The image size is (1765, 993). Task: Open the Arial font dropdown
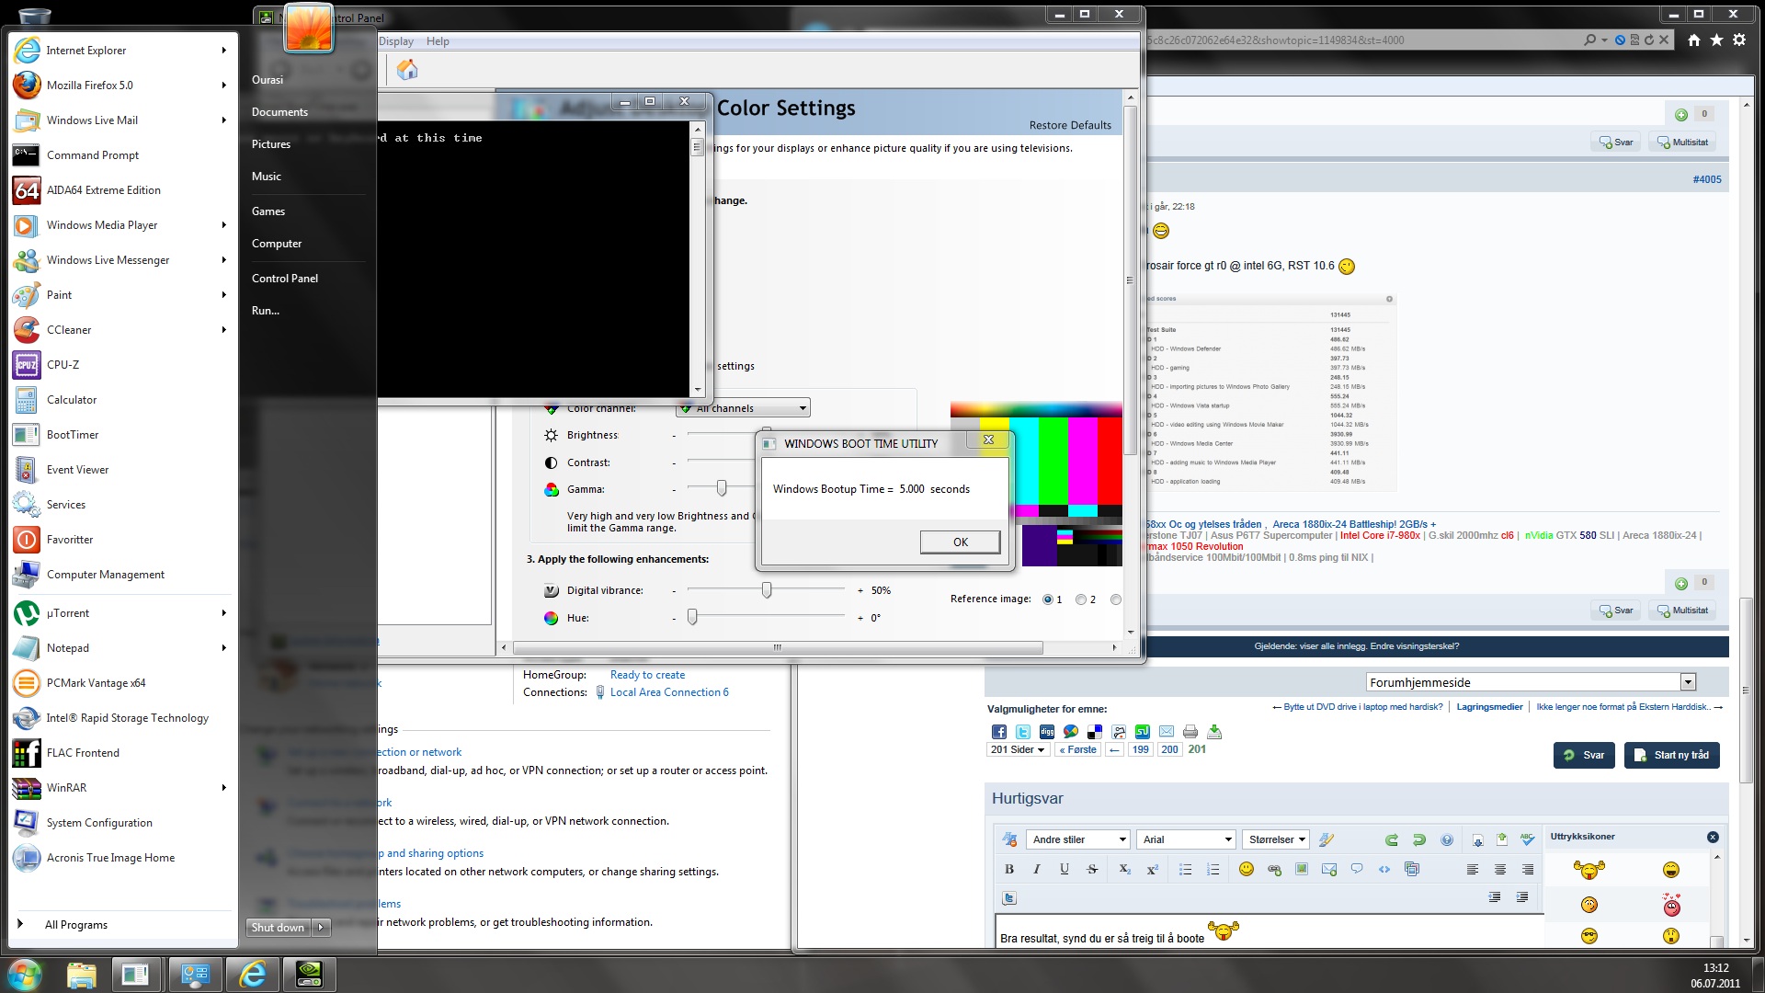1187,839
